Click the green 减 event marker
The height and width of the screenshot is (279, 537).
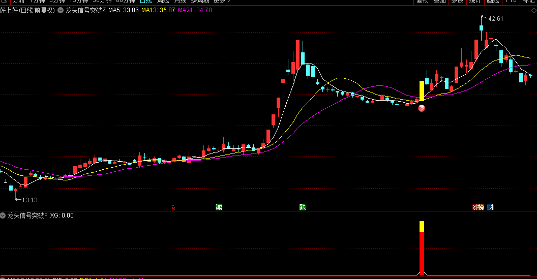[219, 207]
